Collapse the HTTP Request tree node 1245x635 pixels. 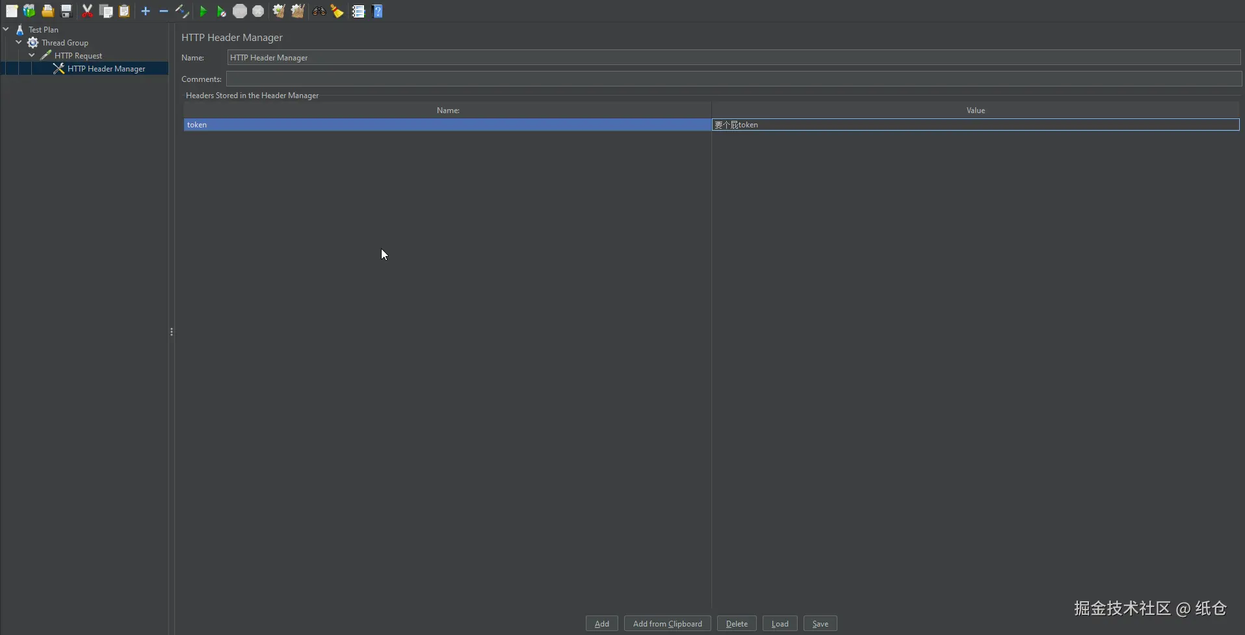click(x=32, y=55)
